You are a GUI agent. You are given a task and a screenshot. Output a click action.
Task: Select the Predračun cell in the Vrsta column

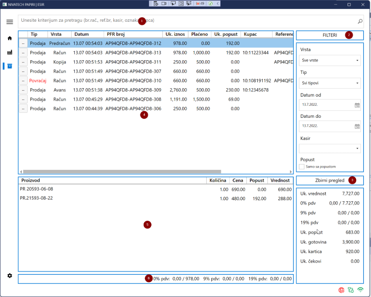pos(60,43)
